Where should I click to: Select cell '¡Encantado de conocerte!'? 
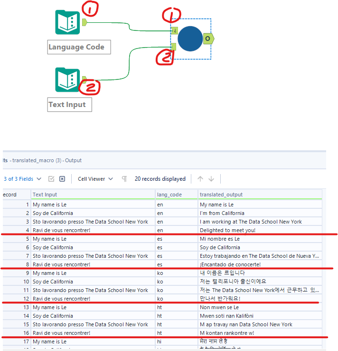pyautogui.click(x=260, y=264)
